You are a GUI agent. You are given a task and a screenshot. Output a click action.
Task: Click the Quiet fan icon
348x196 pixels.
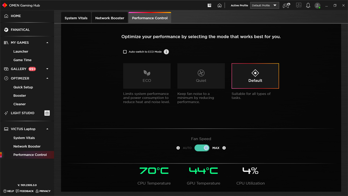point(201,73)
